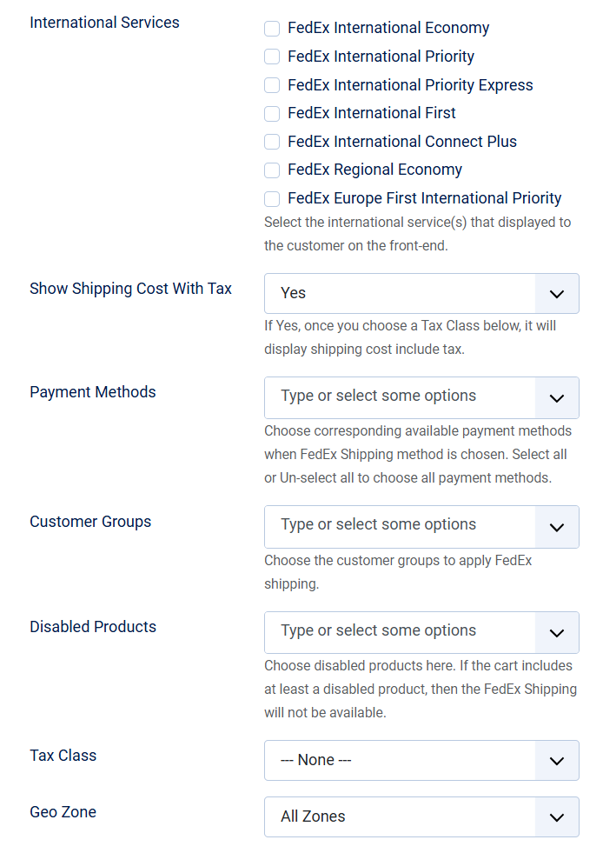Check FedEx Europe First International Priority
The height and width of the screenshot is (853, 603).
click(x=272, y=198)
